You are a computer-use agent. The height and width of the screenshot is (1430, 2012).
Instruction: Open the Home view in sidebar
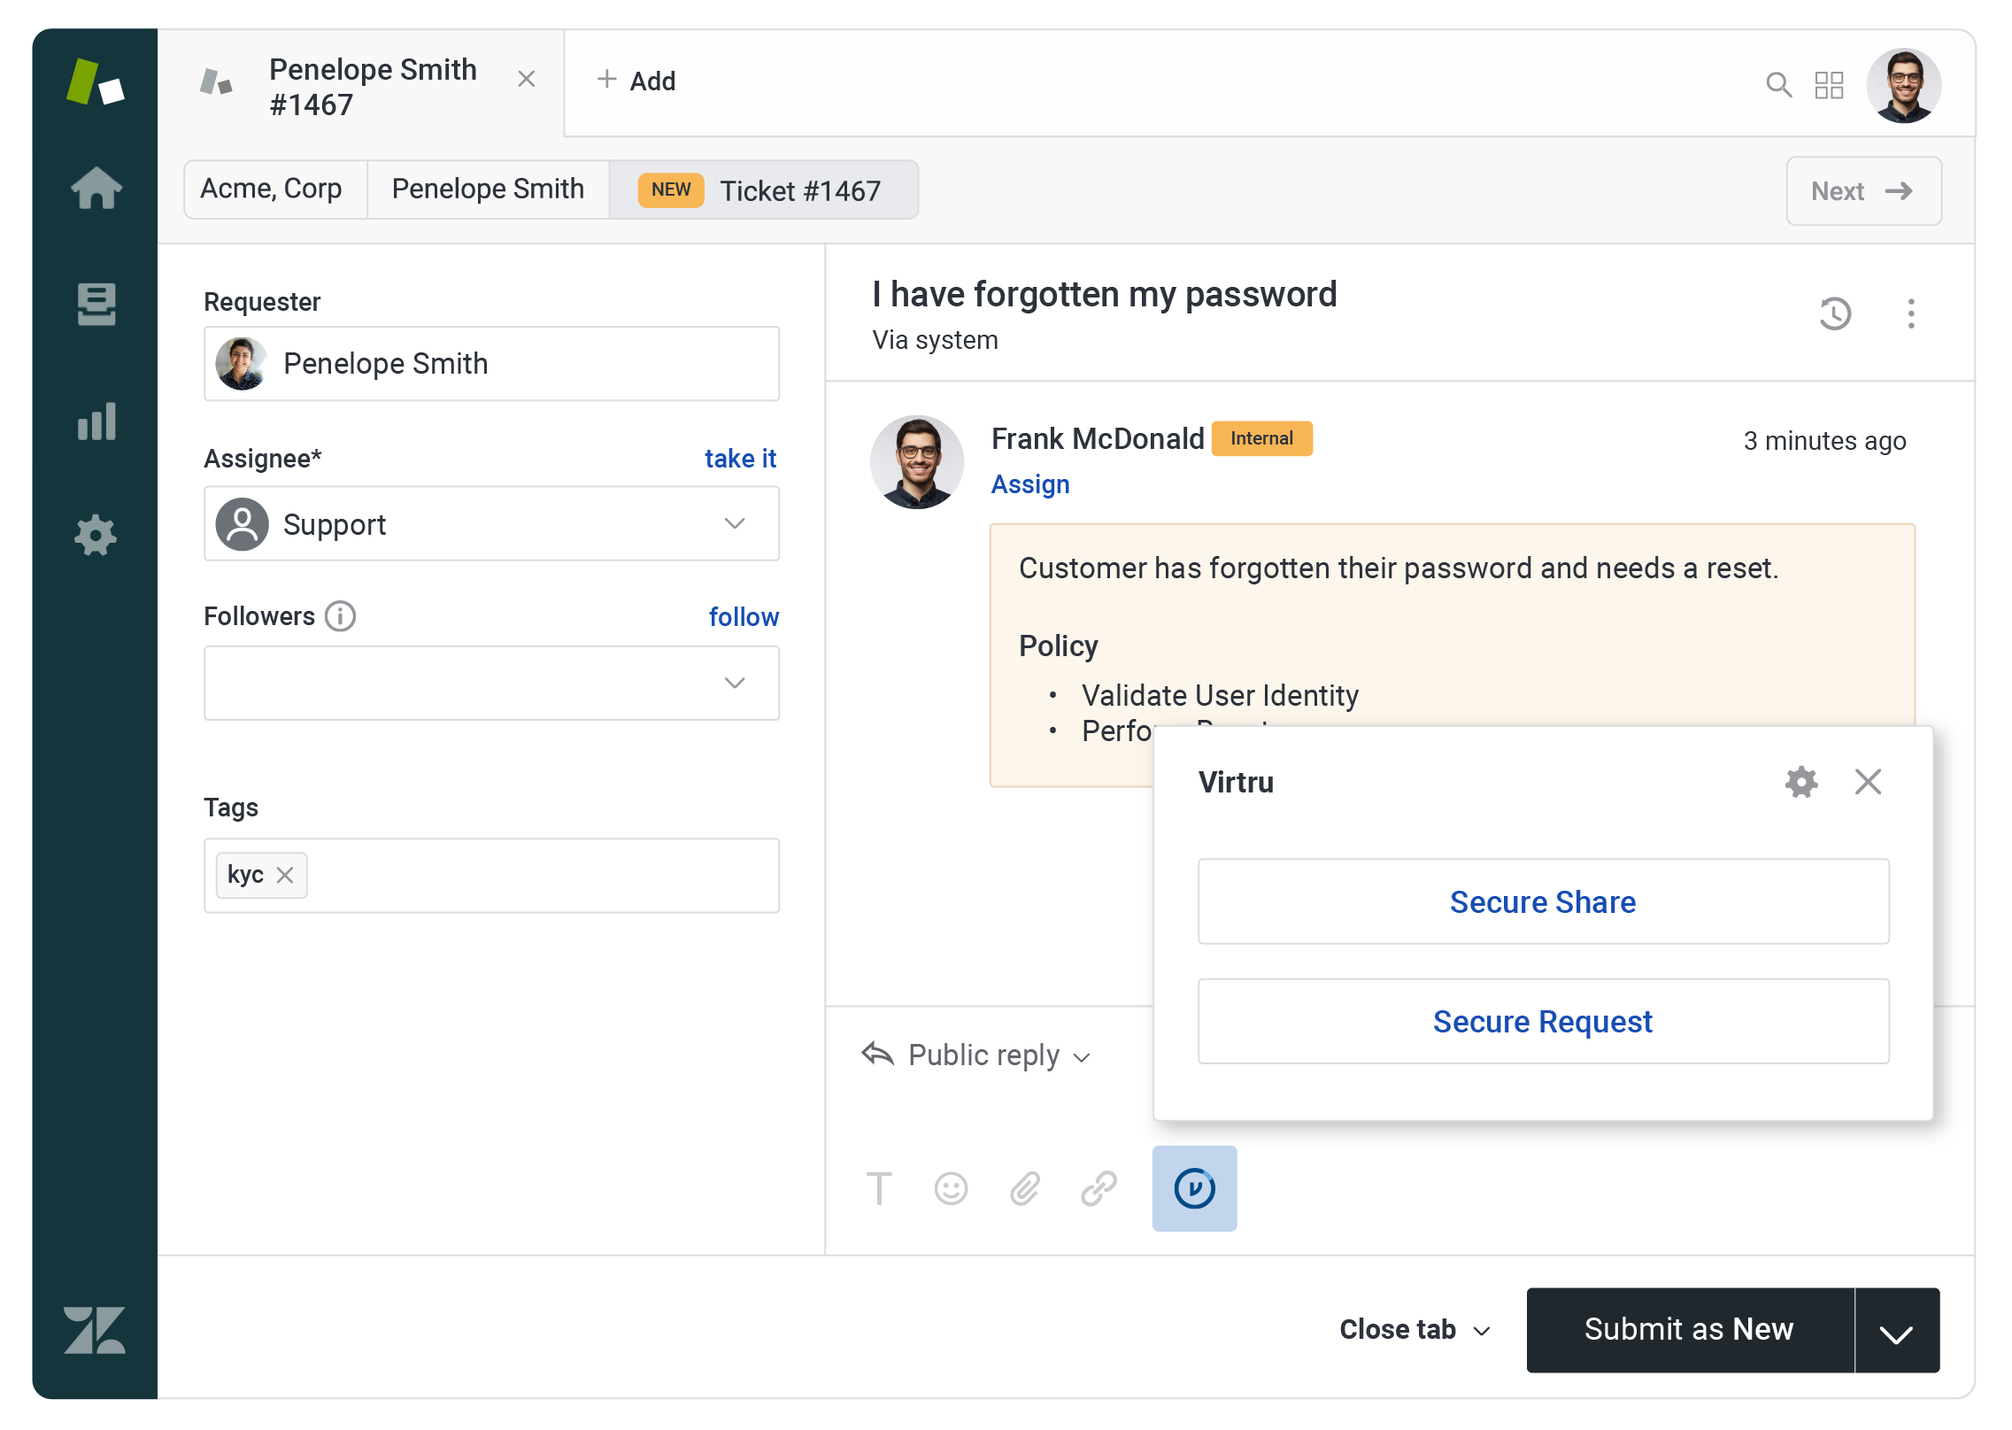pyautogui.click(x=96, y=188)
